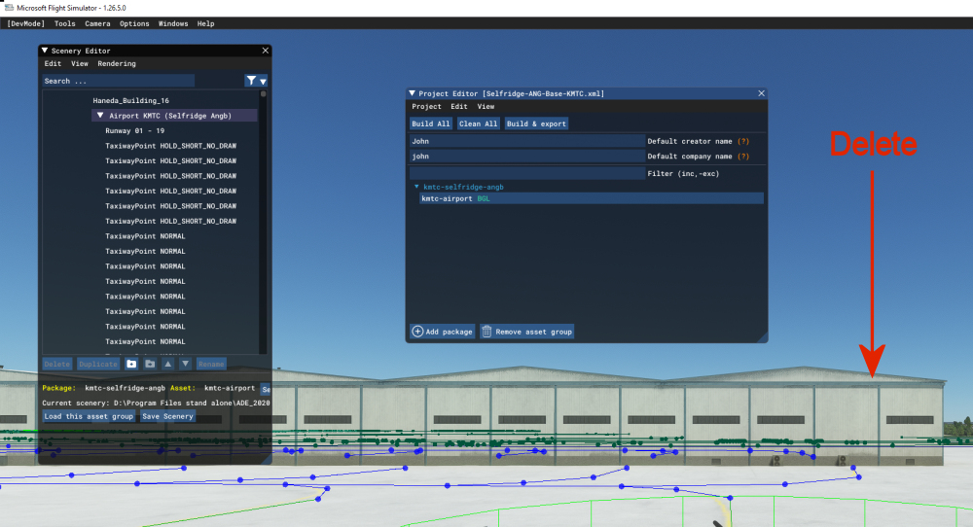This screenshot has width=973, height=527.
Task: Click the move to group folder icon
Action: tap(150, 364)
